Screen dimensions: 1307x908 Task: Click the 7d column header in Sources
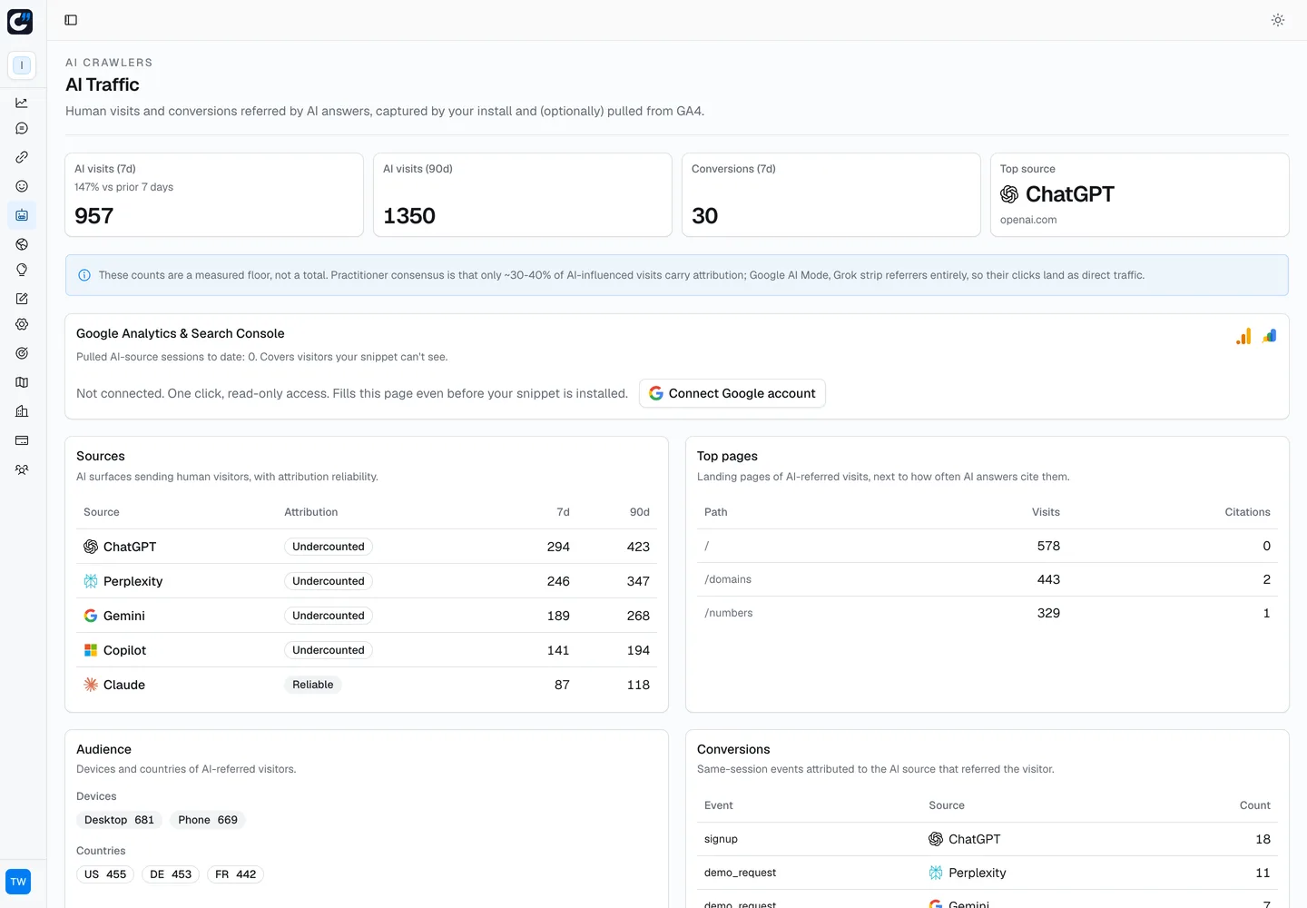[563, 512]
